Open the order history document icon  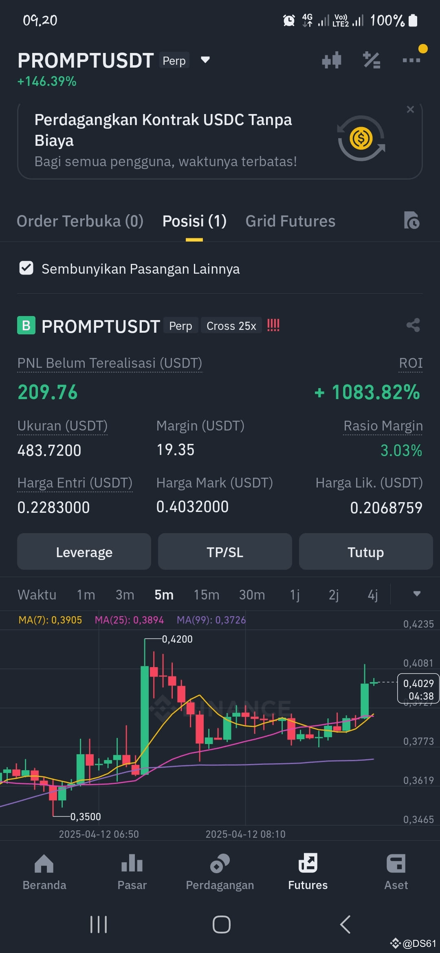click(x=411, y=220)
